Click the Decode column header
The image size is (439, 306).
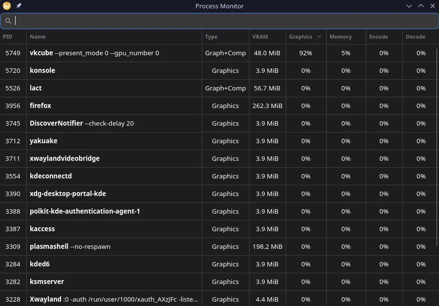coord(415,37)
